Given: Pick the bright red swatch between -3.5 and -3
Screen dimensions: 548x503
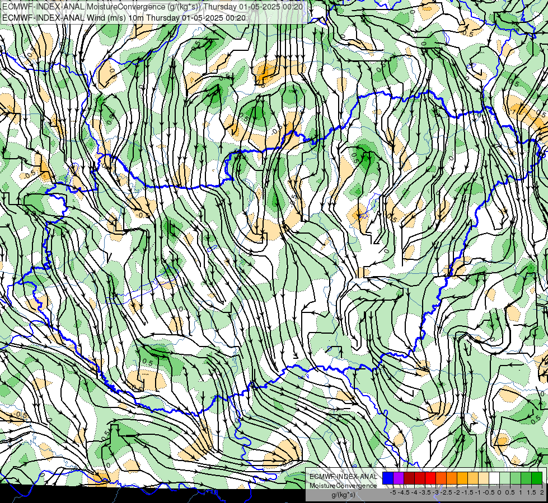Looking at the screenshot, I should point(430,478).
